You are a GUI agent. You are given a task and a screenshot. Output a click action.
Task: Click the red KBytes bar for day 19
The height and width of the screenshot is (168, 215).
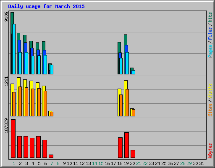click(126, 145)
